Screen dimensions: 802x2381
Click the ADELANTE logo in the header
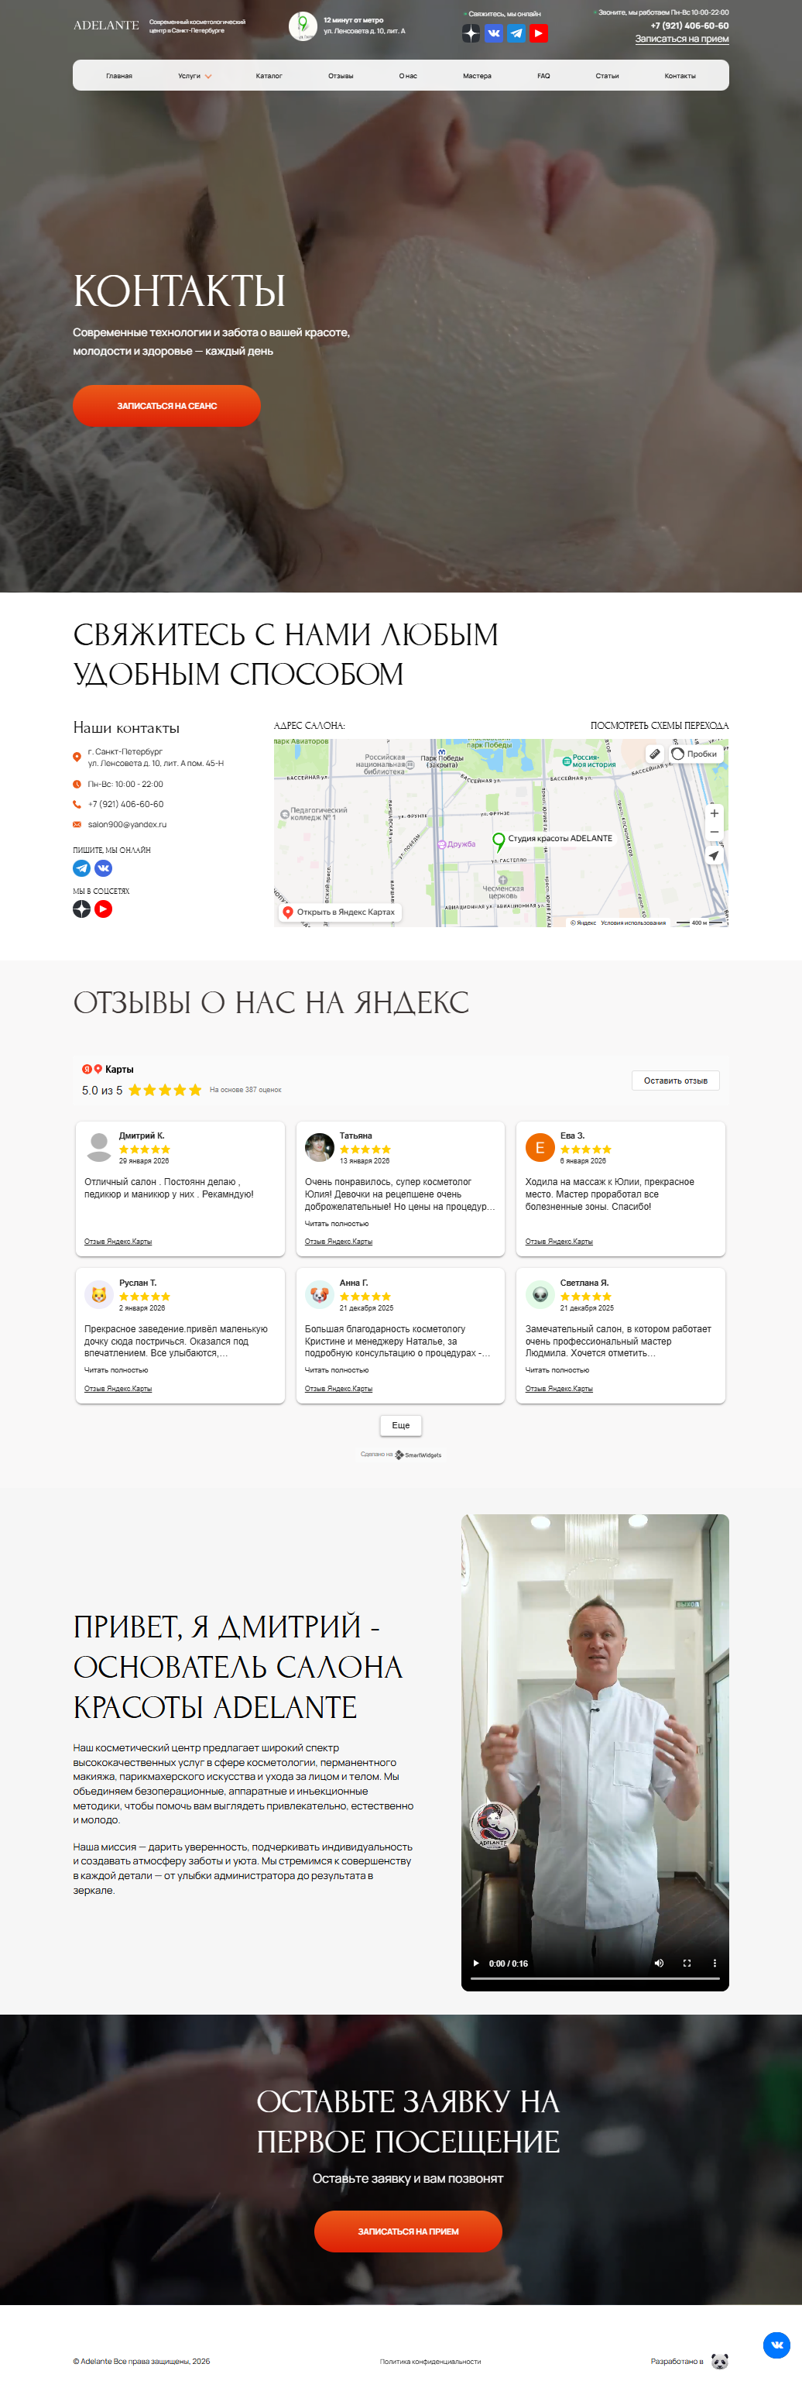point(106,25)
